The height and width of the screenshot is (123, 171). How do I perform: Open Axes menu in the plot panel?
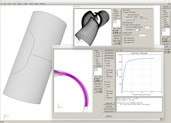[x=121, y=50]
